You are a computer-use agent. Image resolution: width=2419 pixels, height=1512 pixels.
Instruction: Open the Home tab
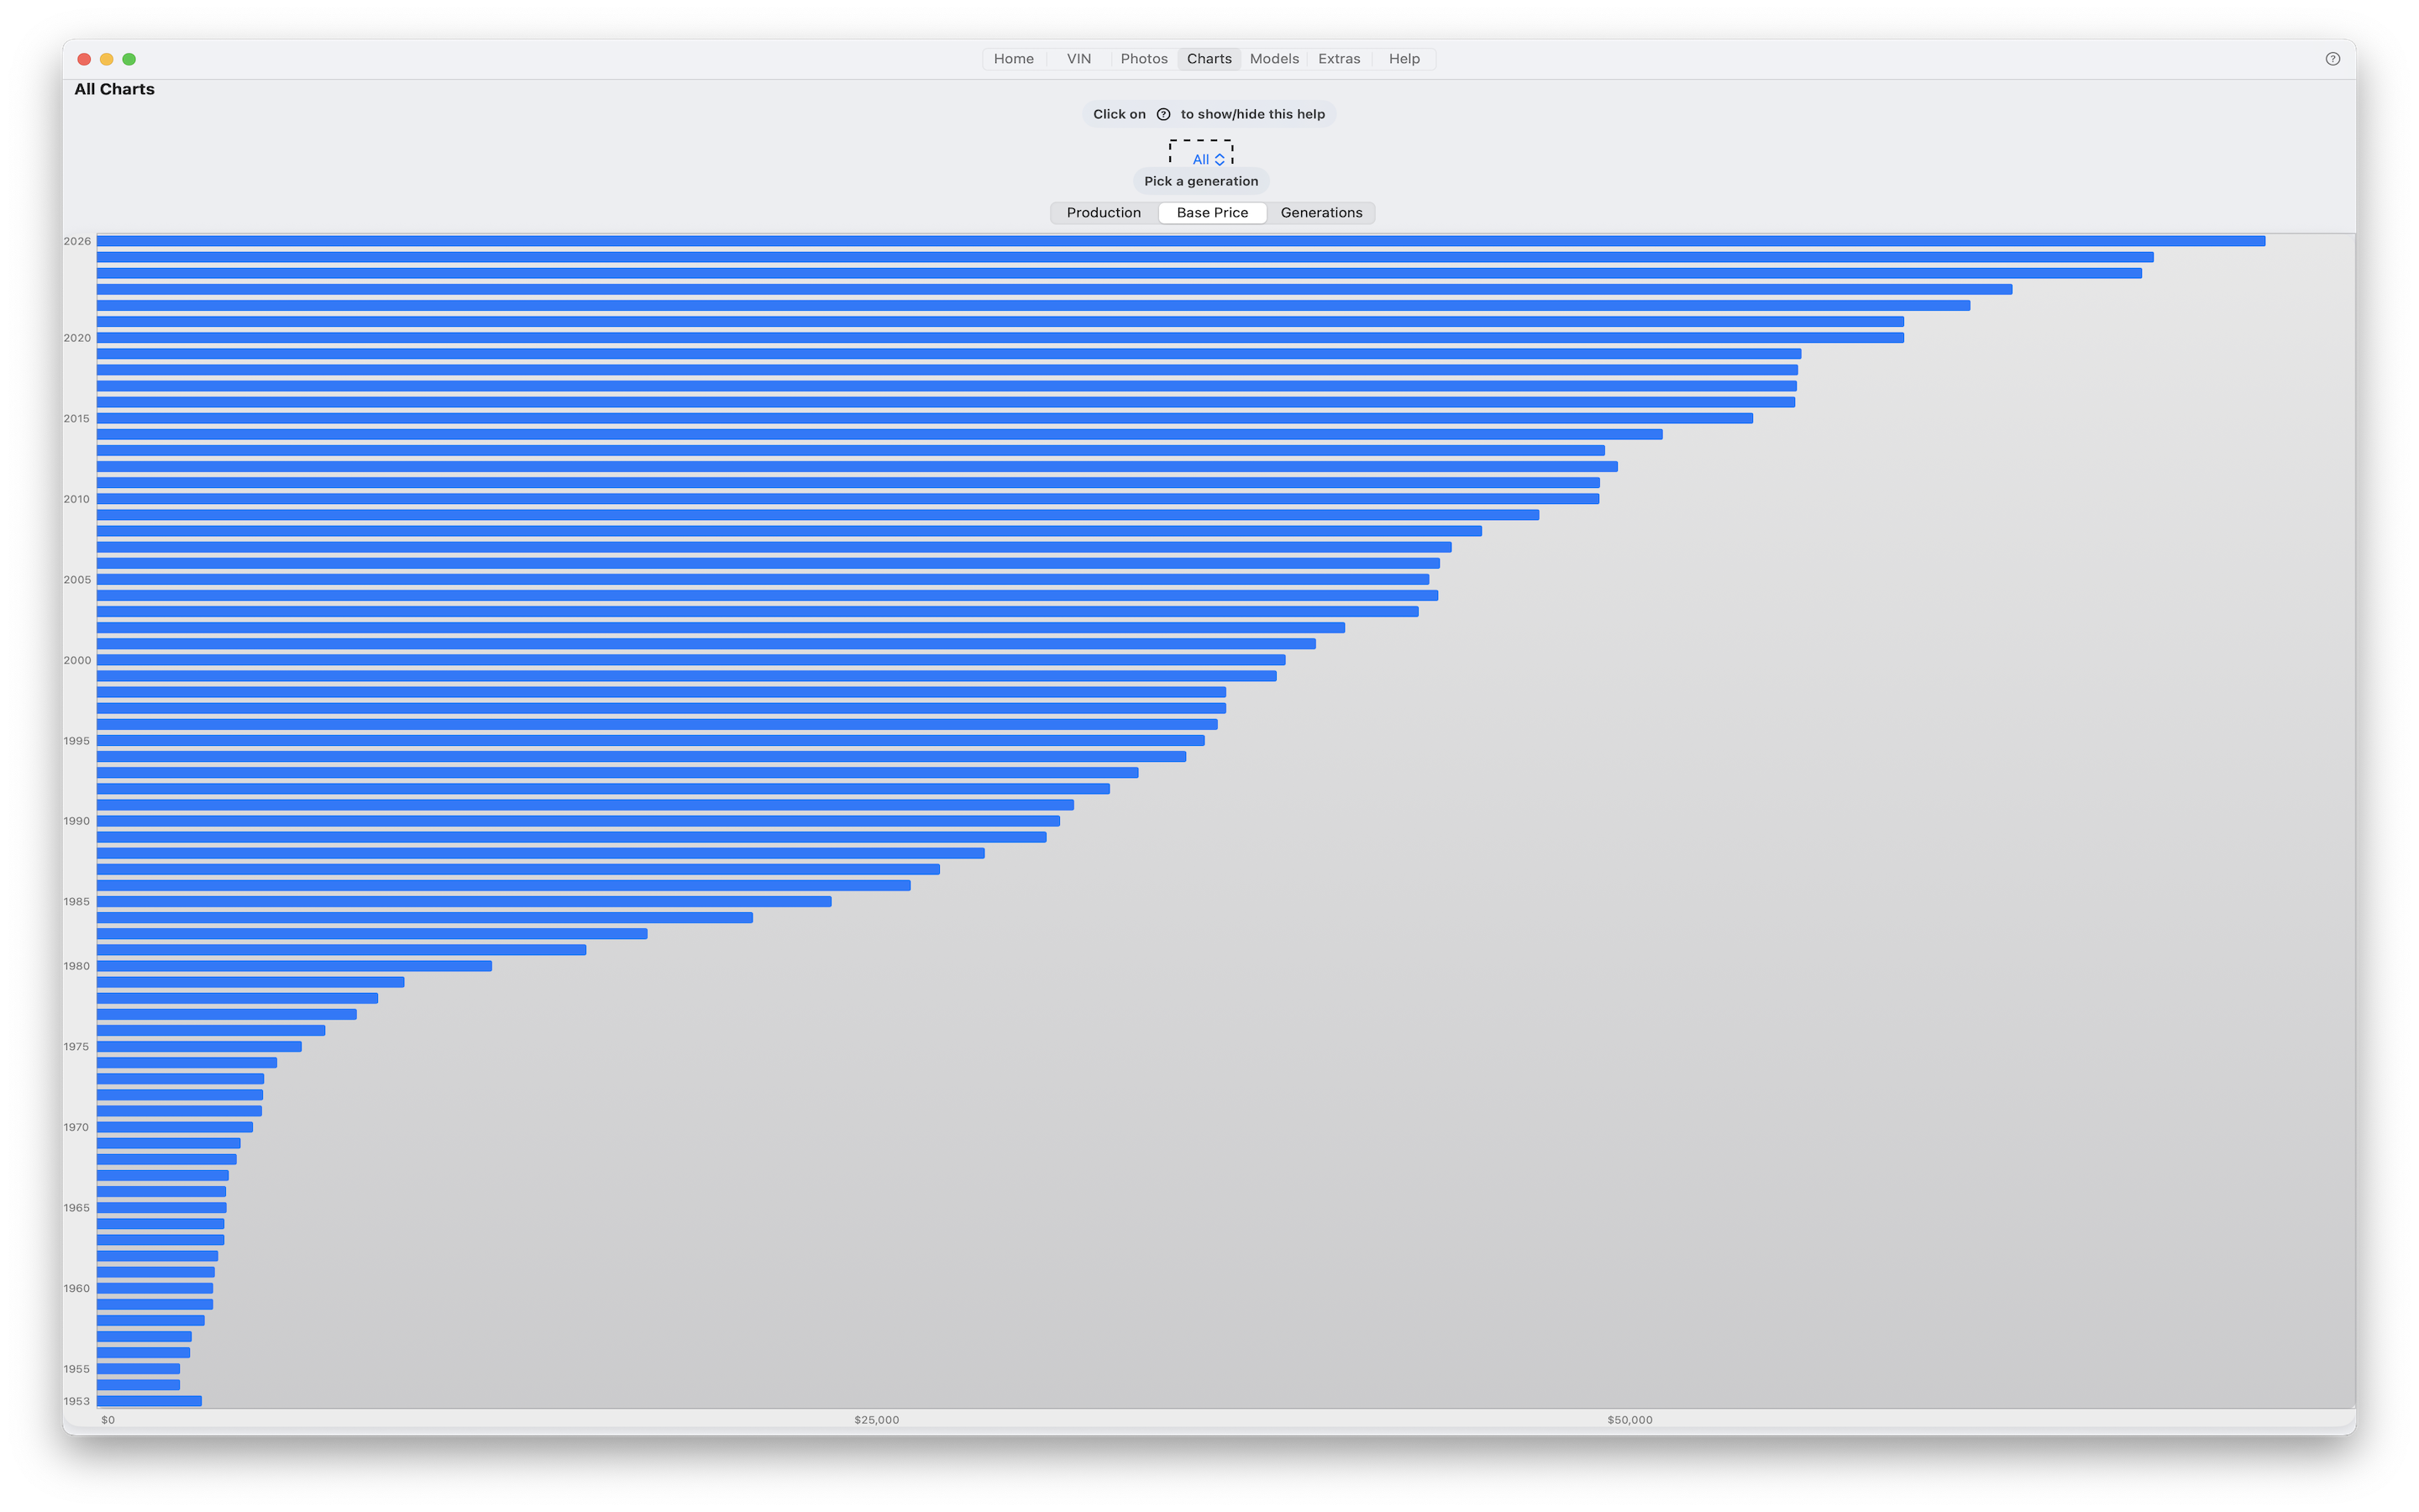click(1013, 59)
